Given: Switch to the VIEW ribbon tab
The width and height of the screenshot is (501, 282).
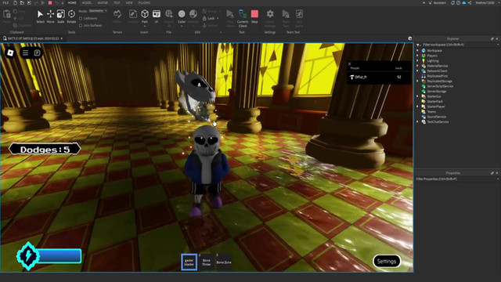Looking at the screenshot, I should [129, 2].
